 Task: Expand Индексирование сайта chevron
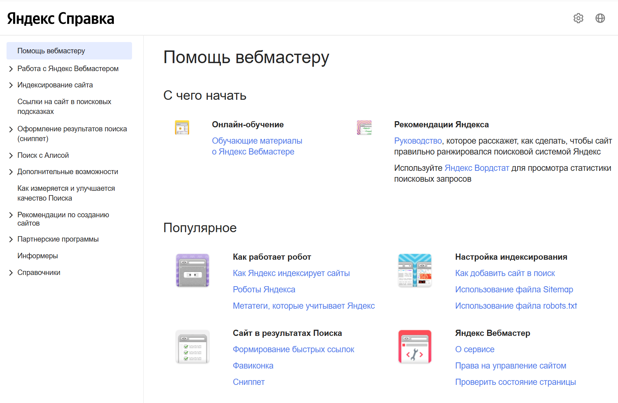click(11, 85)
